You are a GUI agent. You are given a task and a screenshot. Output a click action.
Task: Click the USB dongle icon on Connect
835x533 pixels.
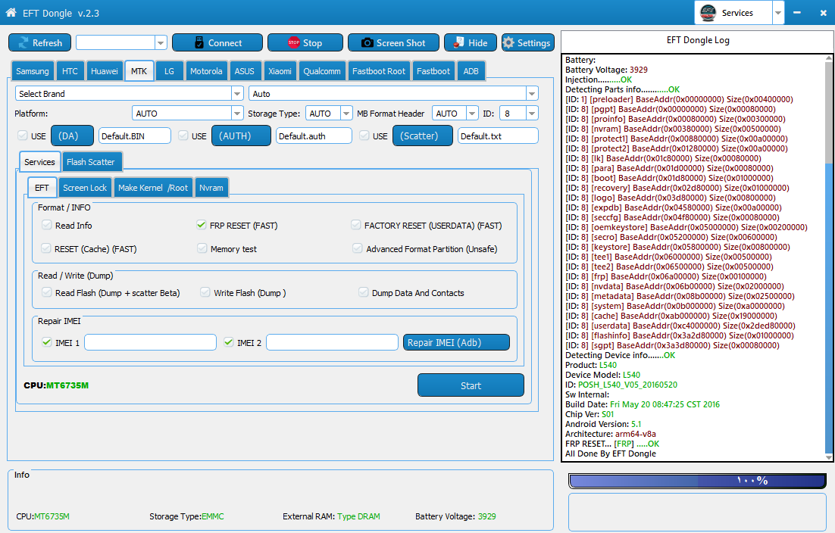click(x=199, y=42)
